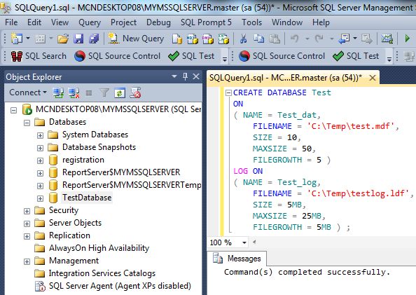The image size is (416, 295).
Task: Click the Save All icon
Action: point(94,39)
